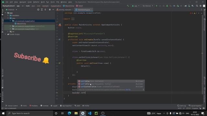207x116 pixels.
Task: Expand the folded import block
Action: [73, 19]
